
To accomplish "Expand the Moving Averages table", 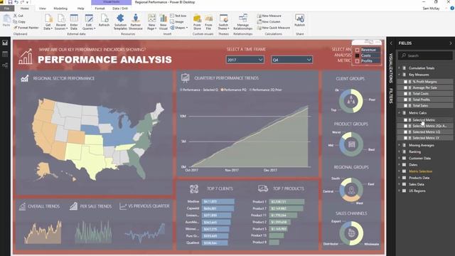I will tap(400, 145).
